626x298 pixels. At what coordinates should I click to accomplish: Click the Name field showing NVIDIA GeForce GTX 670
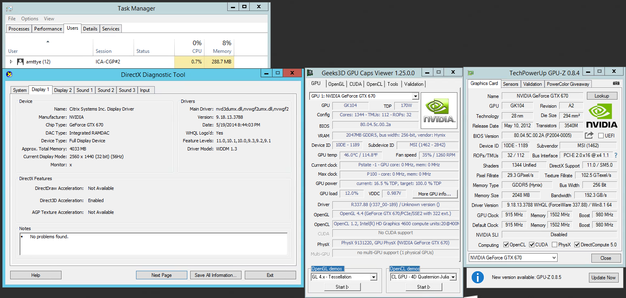[542, 96]
